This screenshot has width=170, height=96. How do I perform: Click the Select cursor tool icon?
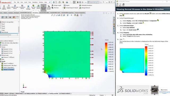tap(74, 2)
